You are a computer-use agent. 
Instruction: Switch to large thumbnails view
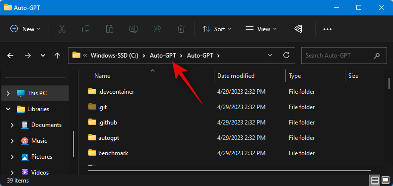[386, 180]
